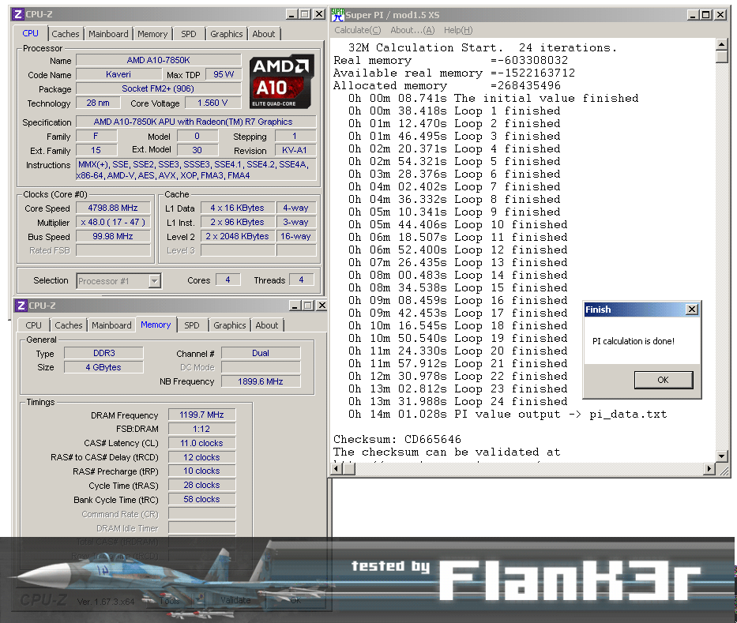The width and height of the screenshot is (737, 623).
Task: Click the Channel # value Dual
Action: (x=261, y=353)
